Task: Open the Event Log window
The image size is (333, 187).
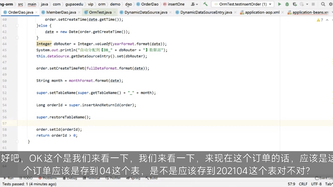Action: tap(324, 178)
